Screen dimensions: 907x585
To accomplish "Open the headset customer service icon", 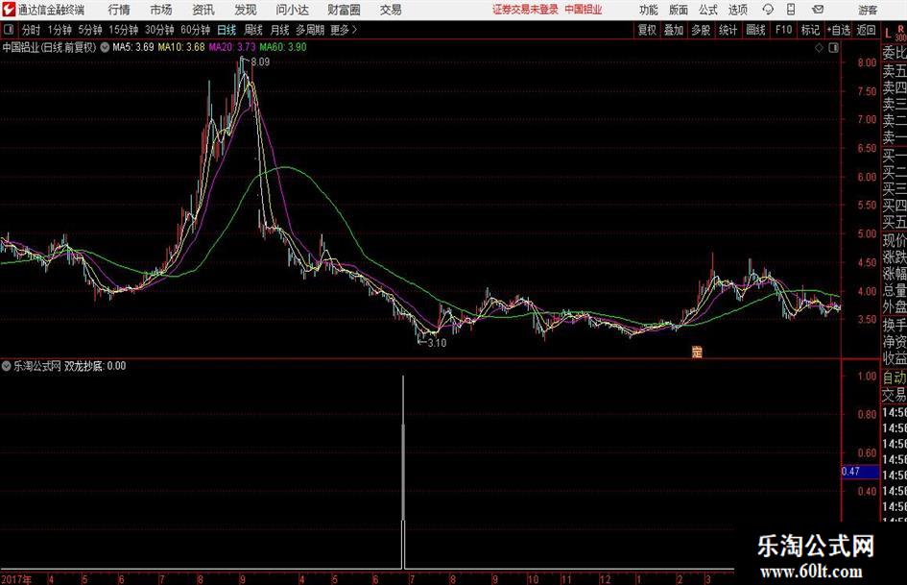I will [x=768, y=10].
